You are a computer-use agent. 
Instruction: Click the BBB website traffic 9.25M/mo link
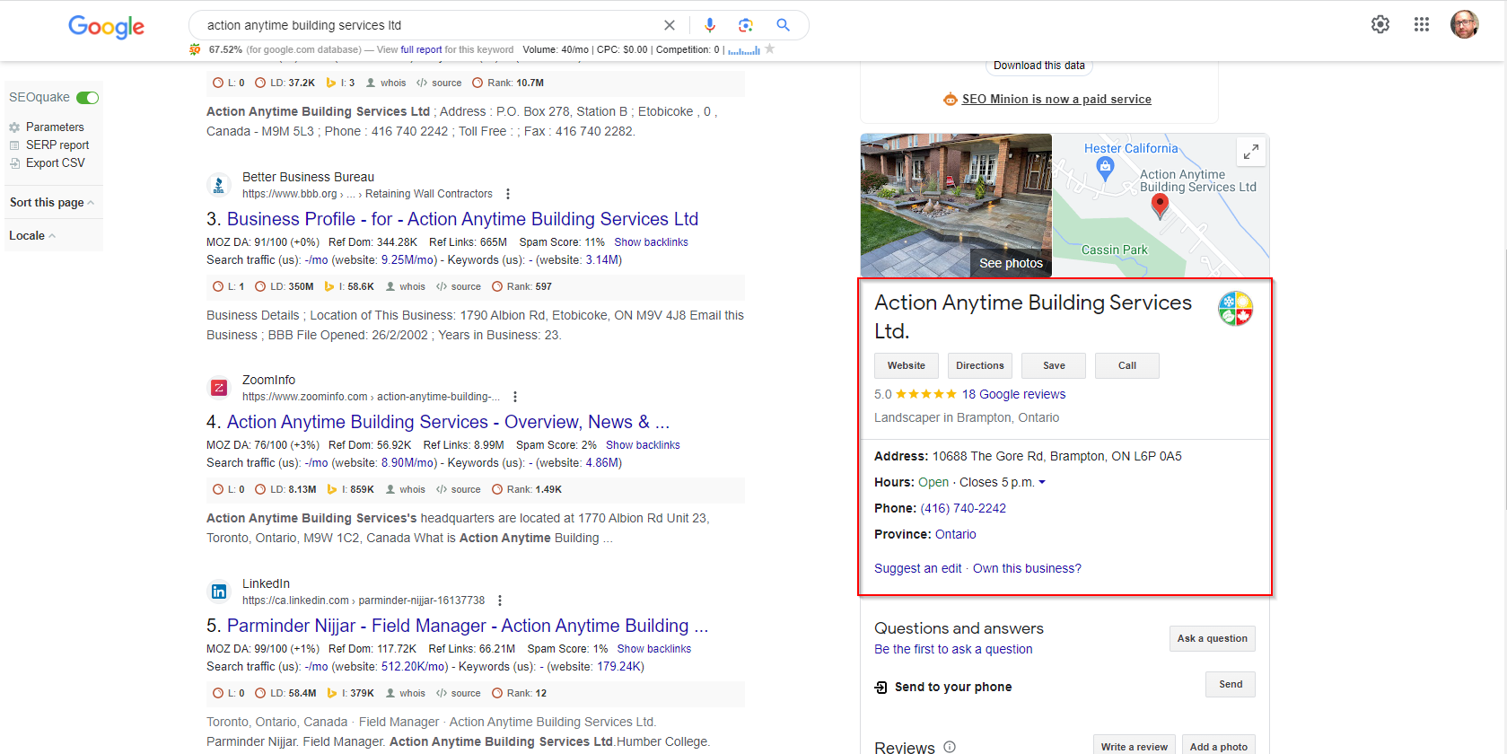click(408, 260)
